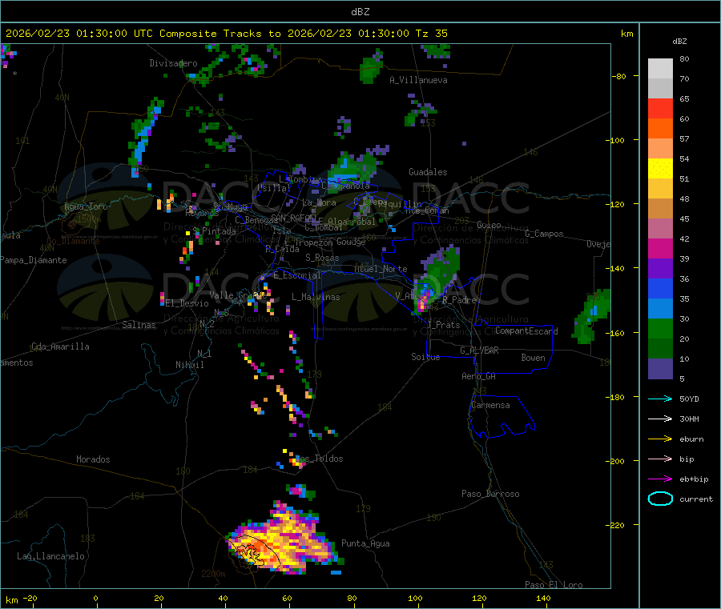Click the red 65 dBZ color swatch
This screenshot has height=609, width=721.
coord(660,108)
